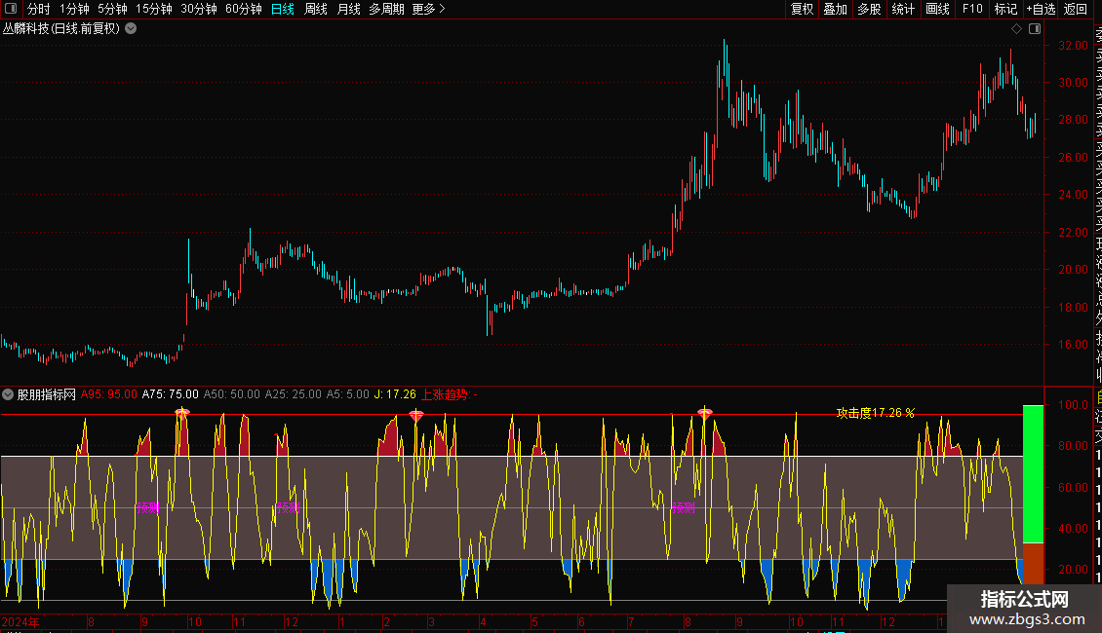Select the 60分钟 period

click(x=243, y=9)
